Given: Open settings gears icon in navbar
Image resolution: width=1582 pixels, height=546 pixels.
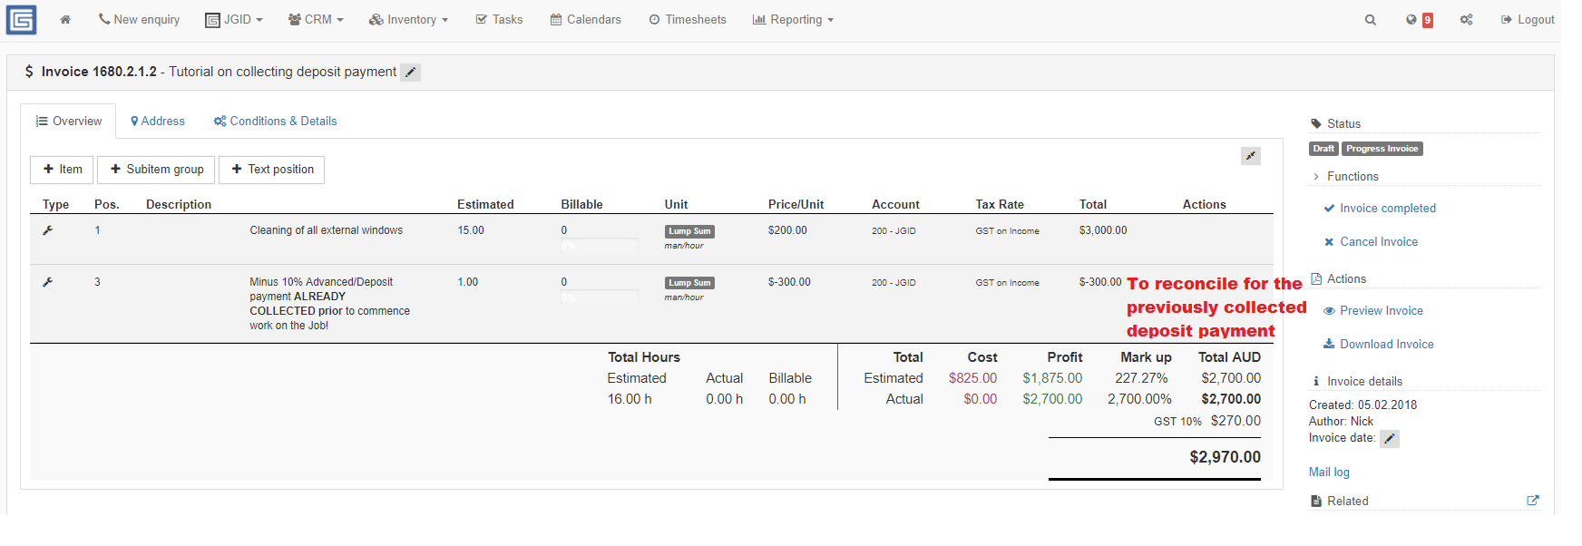Looking at the screenshot, I should [1467, 20].
